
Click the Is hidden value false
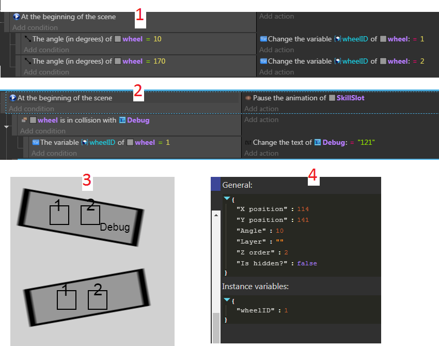pos(307,263)
